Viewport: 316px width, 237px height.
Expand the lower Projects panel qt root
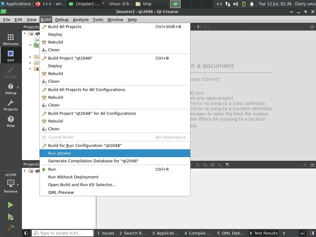(25, 171)
